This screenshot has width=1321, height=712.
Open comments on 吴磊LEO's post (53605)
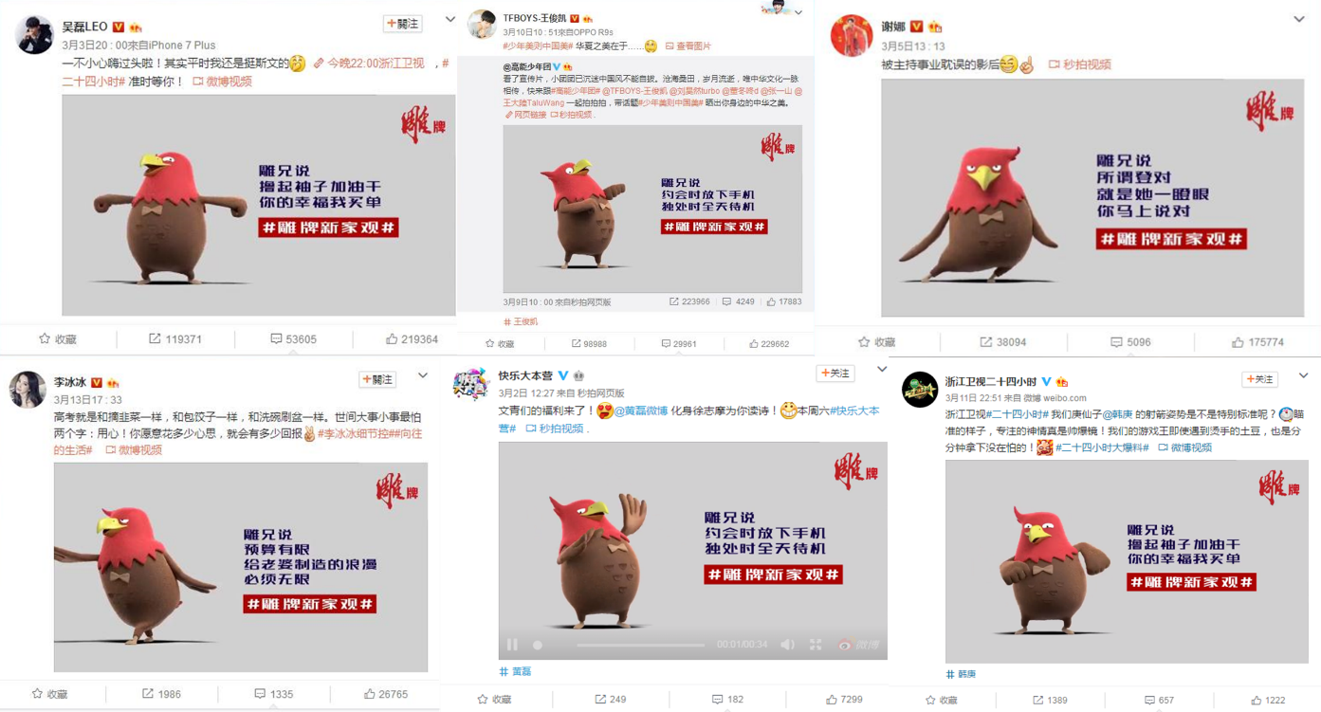(293, 338)
